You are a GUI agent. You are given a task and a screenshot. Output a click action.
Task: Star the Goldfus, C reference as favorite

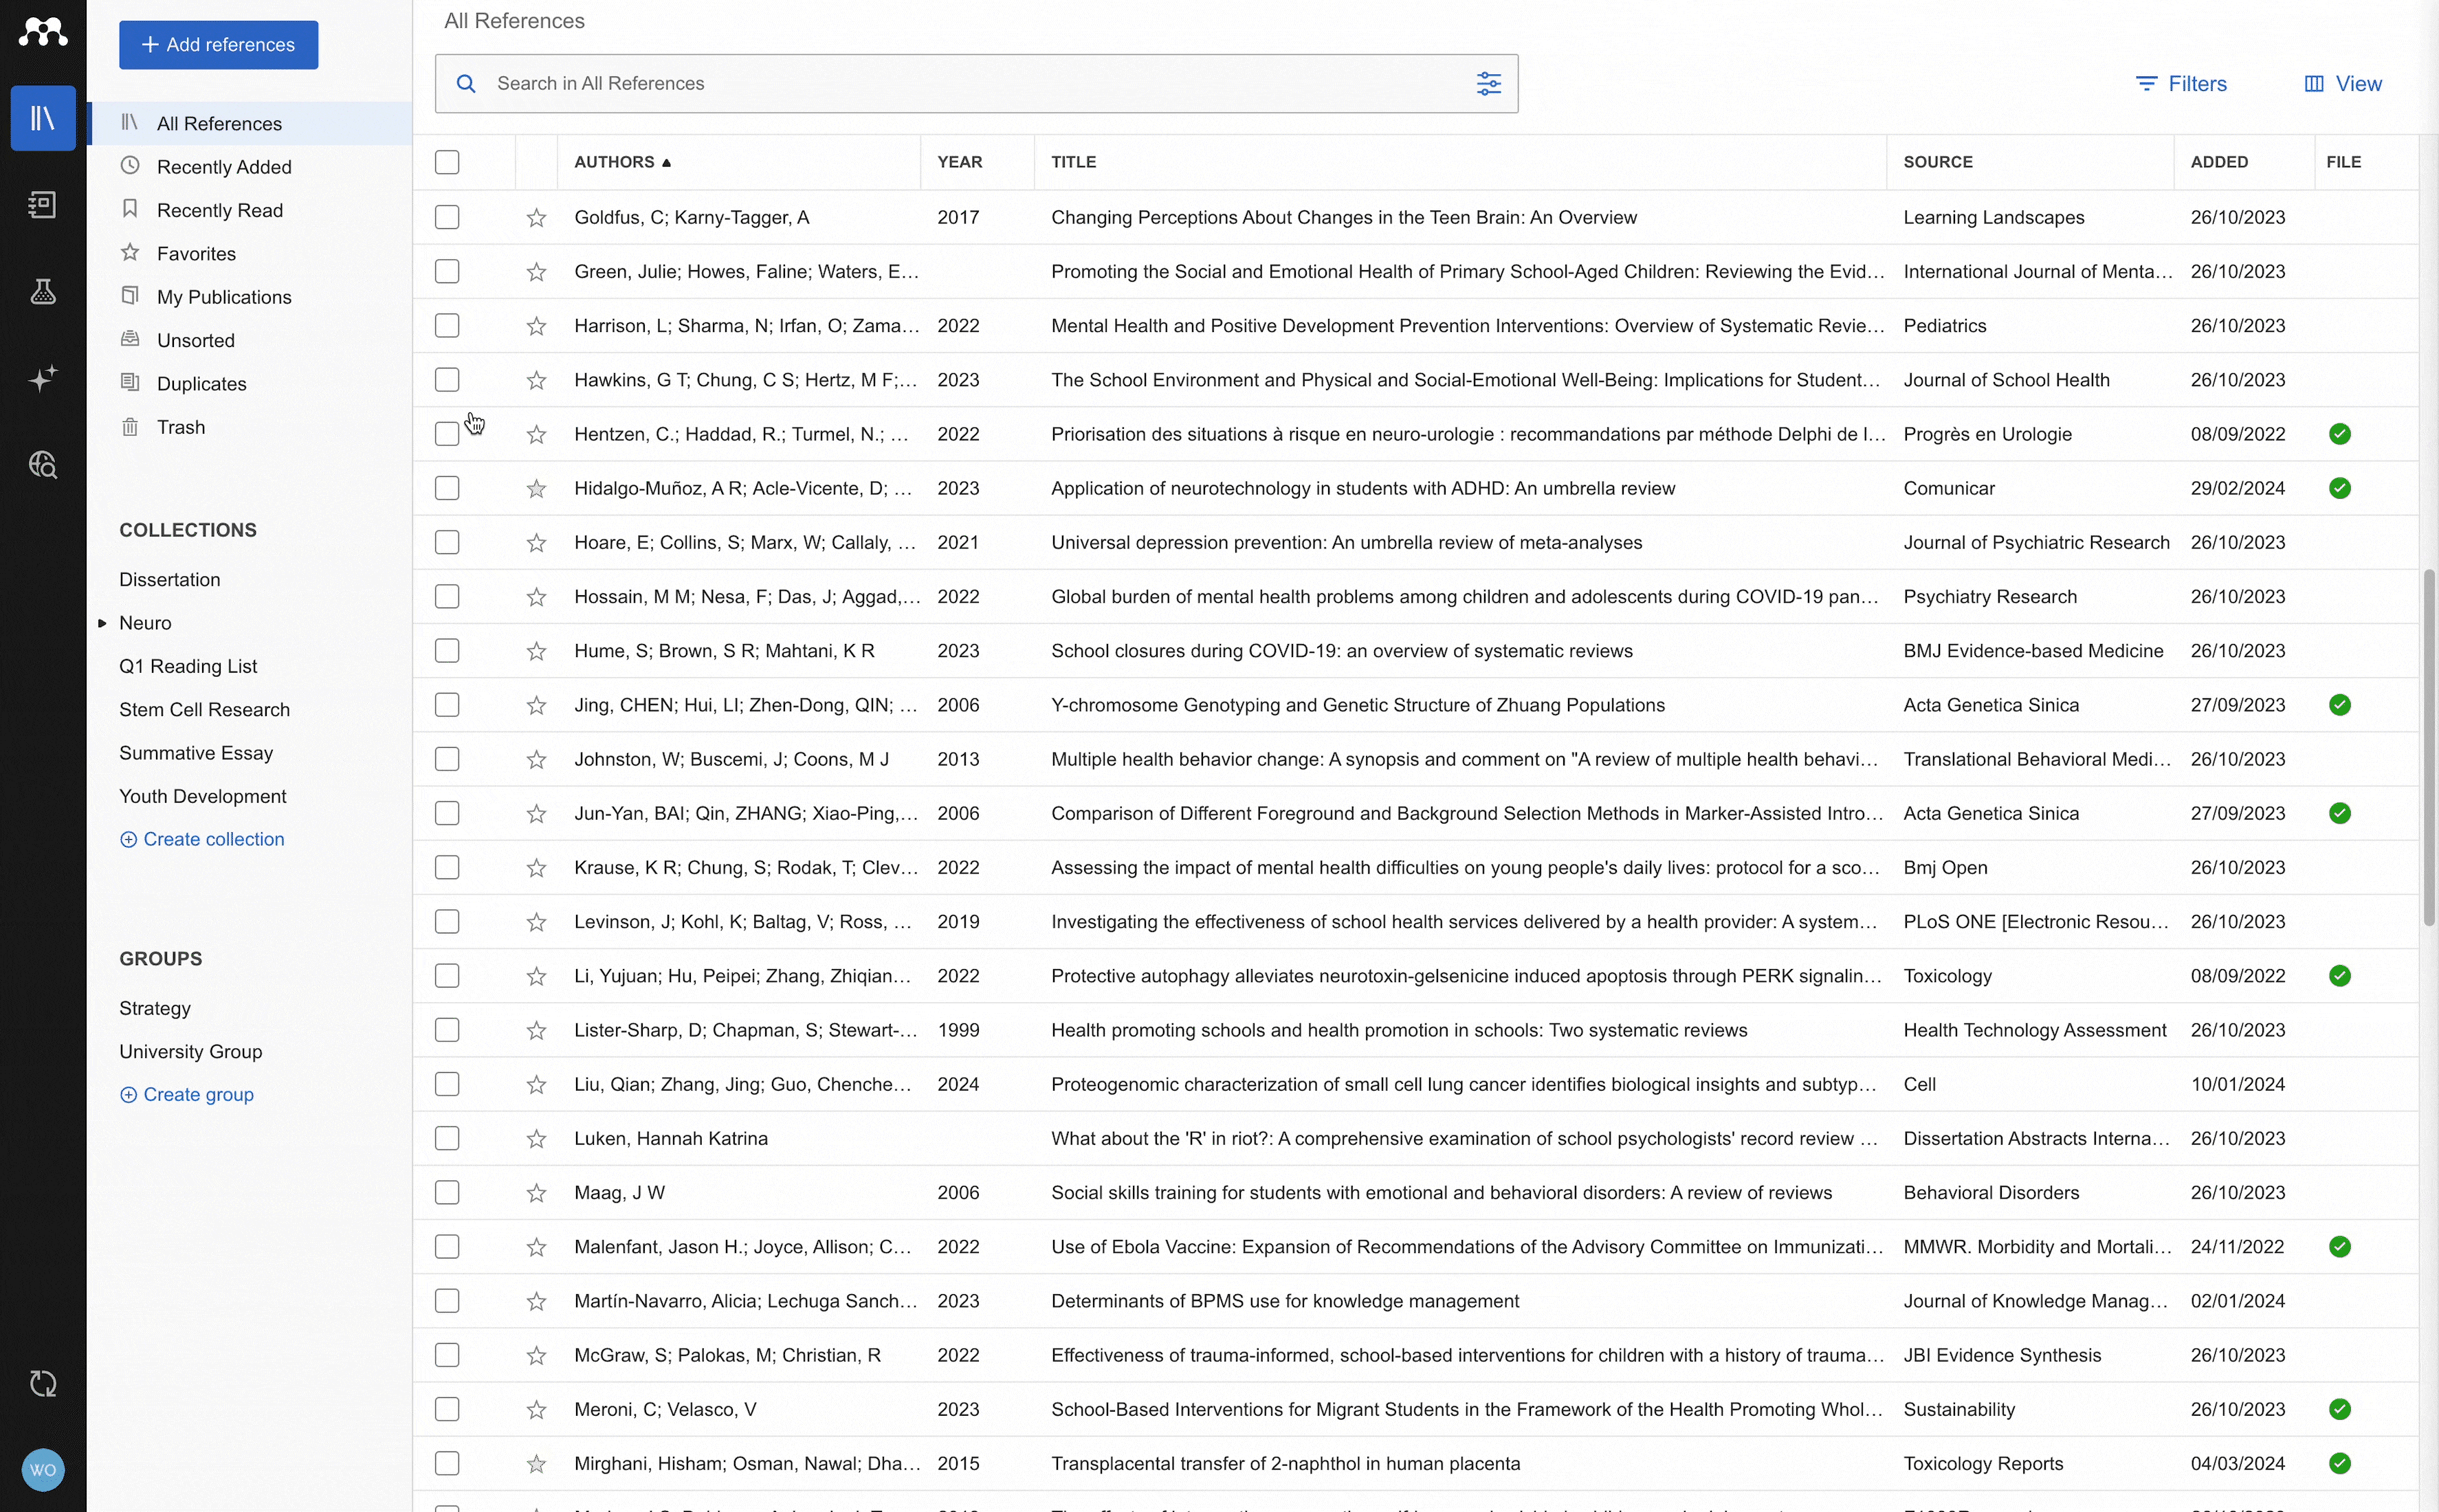click(x=537, y=218)
